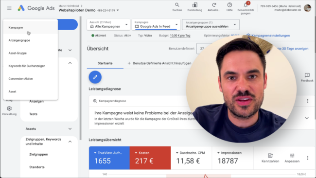
Task: Select Anzeigengruppe from create menu
Action: (31, 40)
